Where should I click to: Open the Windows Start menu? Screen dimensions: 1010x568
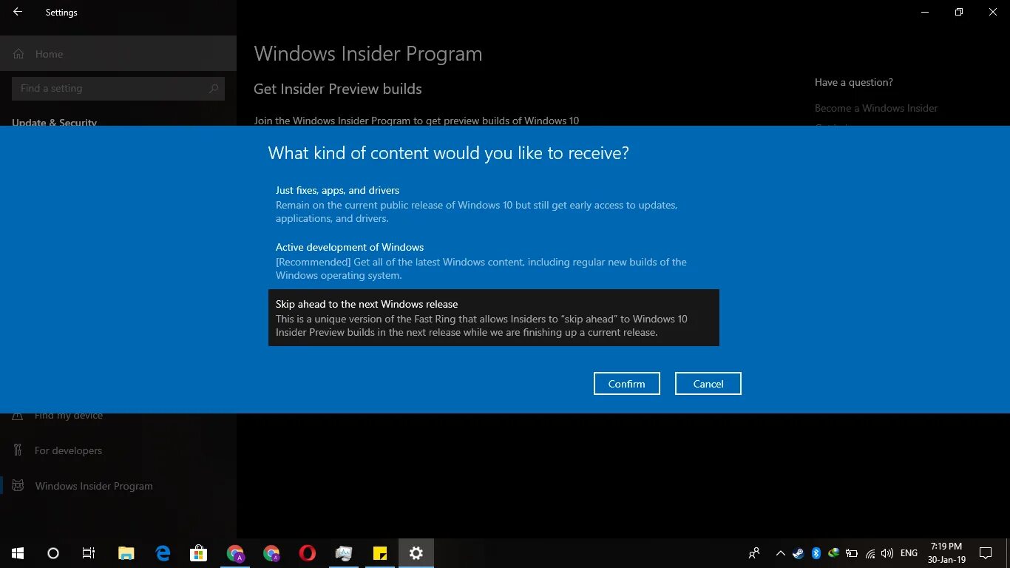point(18,553)
